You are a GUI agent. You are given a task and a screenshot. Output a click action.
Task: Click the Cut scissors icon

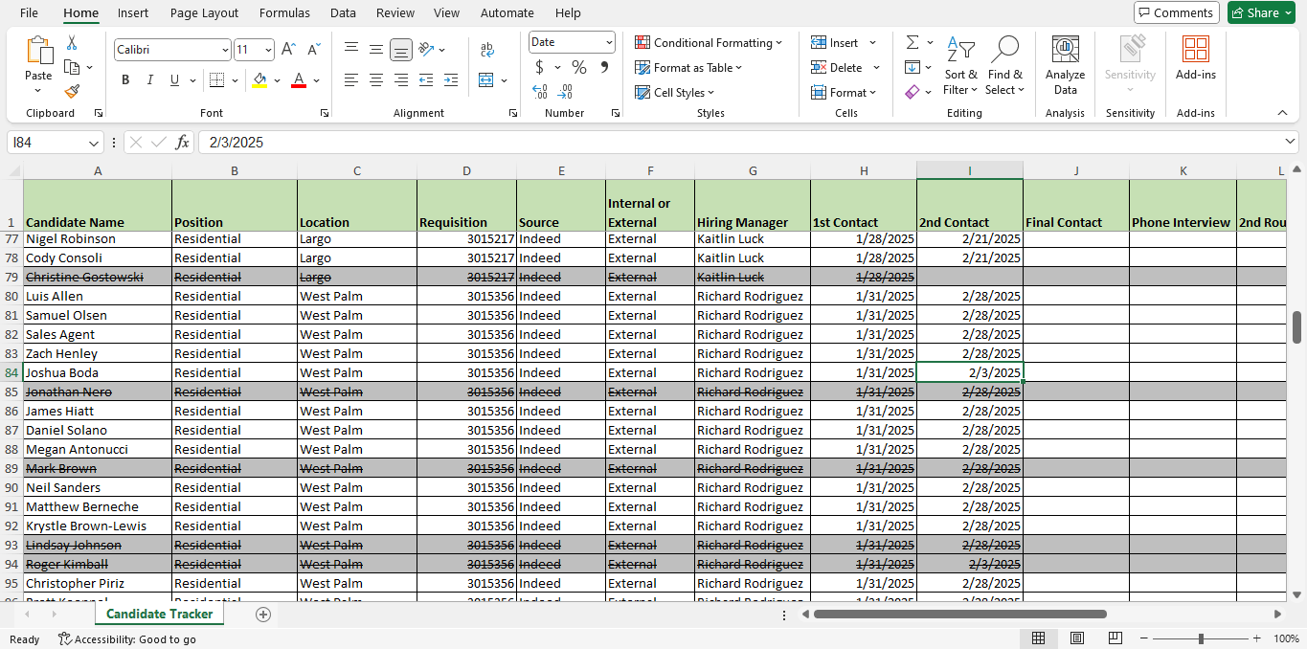coord(72,43)
